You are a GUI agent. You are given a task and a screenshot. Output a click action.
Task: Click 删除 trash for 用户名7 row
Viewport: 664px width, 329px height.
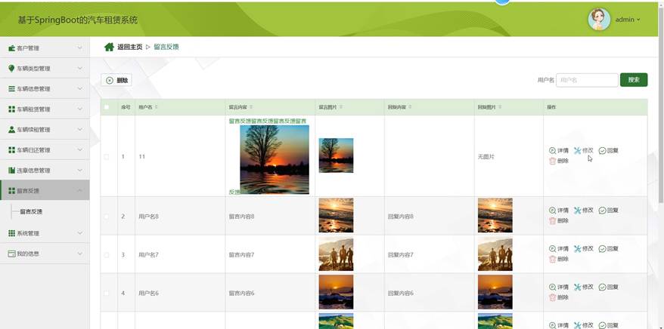[552, 259]
